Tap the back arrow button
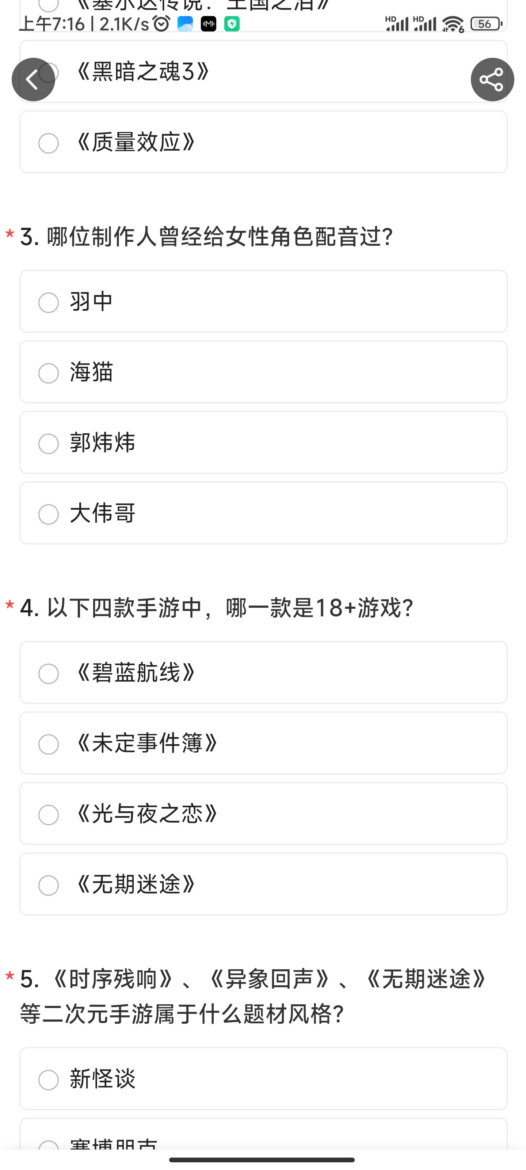Image resolution: width=526 pixels, height=1170 pixels. pos(33,79)
